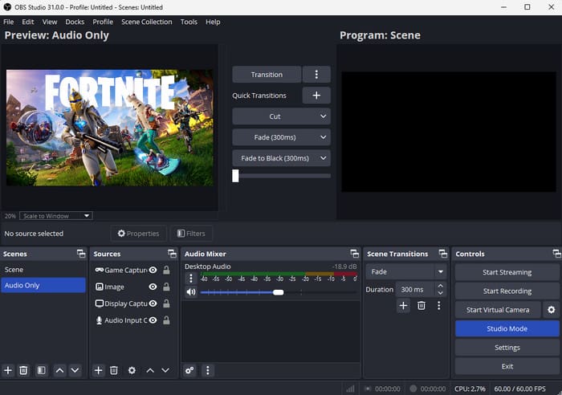This screenshot has height=395, width=562.
Task: Open Transition button options three dots
Action: tap(316, 74)
